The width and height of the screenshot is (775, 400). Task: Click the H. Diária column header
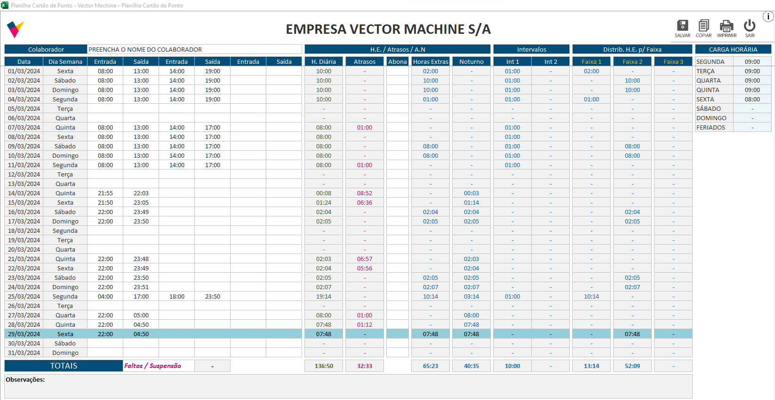point(324,62)
